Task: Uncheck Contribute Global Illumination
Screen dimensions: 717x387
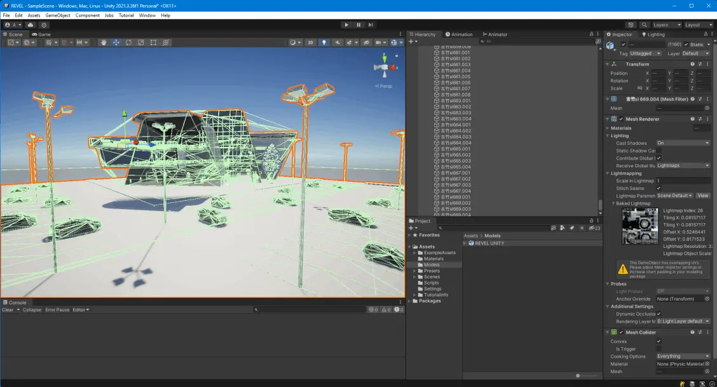Action: [x=659, y=158]
